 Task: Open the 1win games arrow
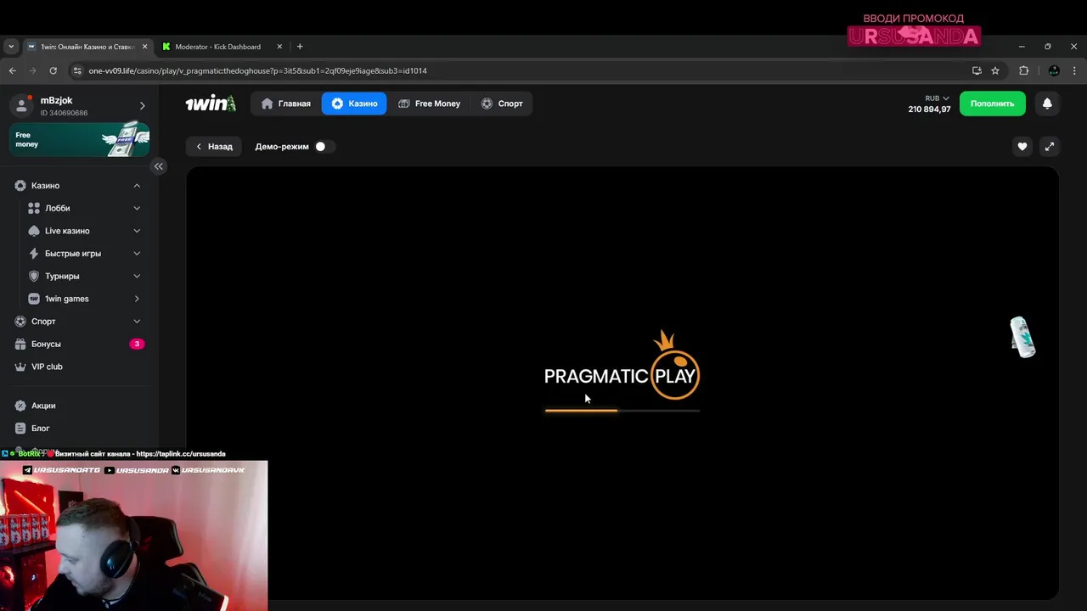pos(137,299)
